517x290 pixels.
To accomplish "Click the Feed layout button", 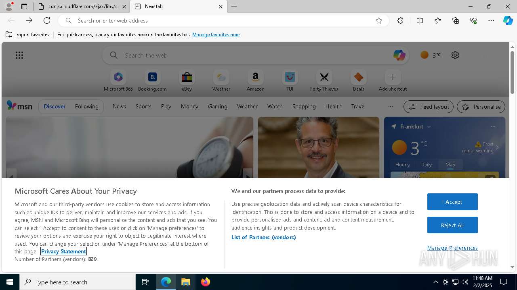I will 429,107.
